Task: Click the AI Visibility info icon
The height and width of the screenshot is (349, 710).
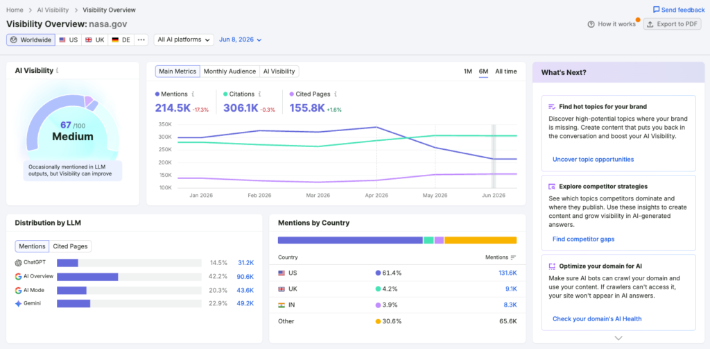Action: point(57,71)
